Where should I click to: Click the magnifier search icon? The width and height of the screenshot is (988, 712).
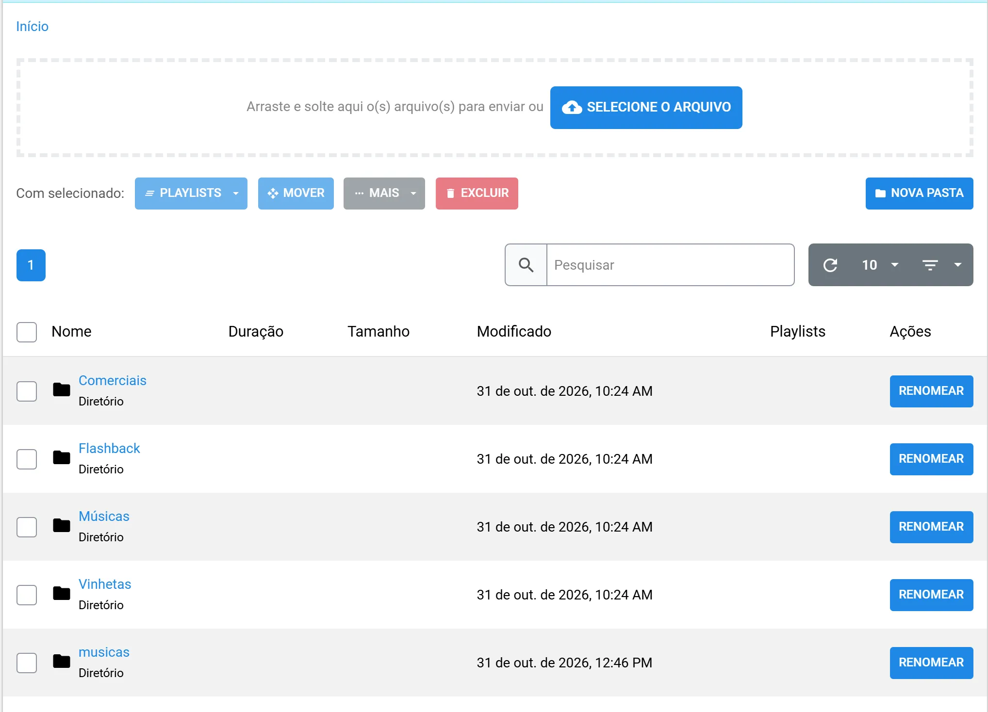(x=526, y=265)
